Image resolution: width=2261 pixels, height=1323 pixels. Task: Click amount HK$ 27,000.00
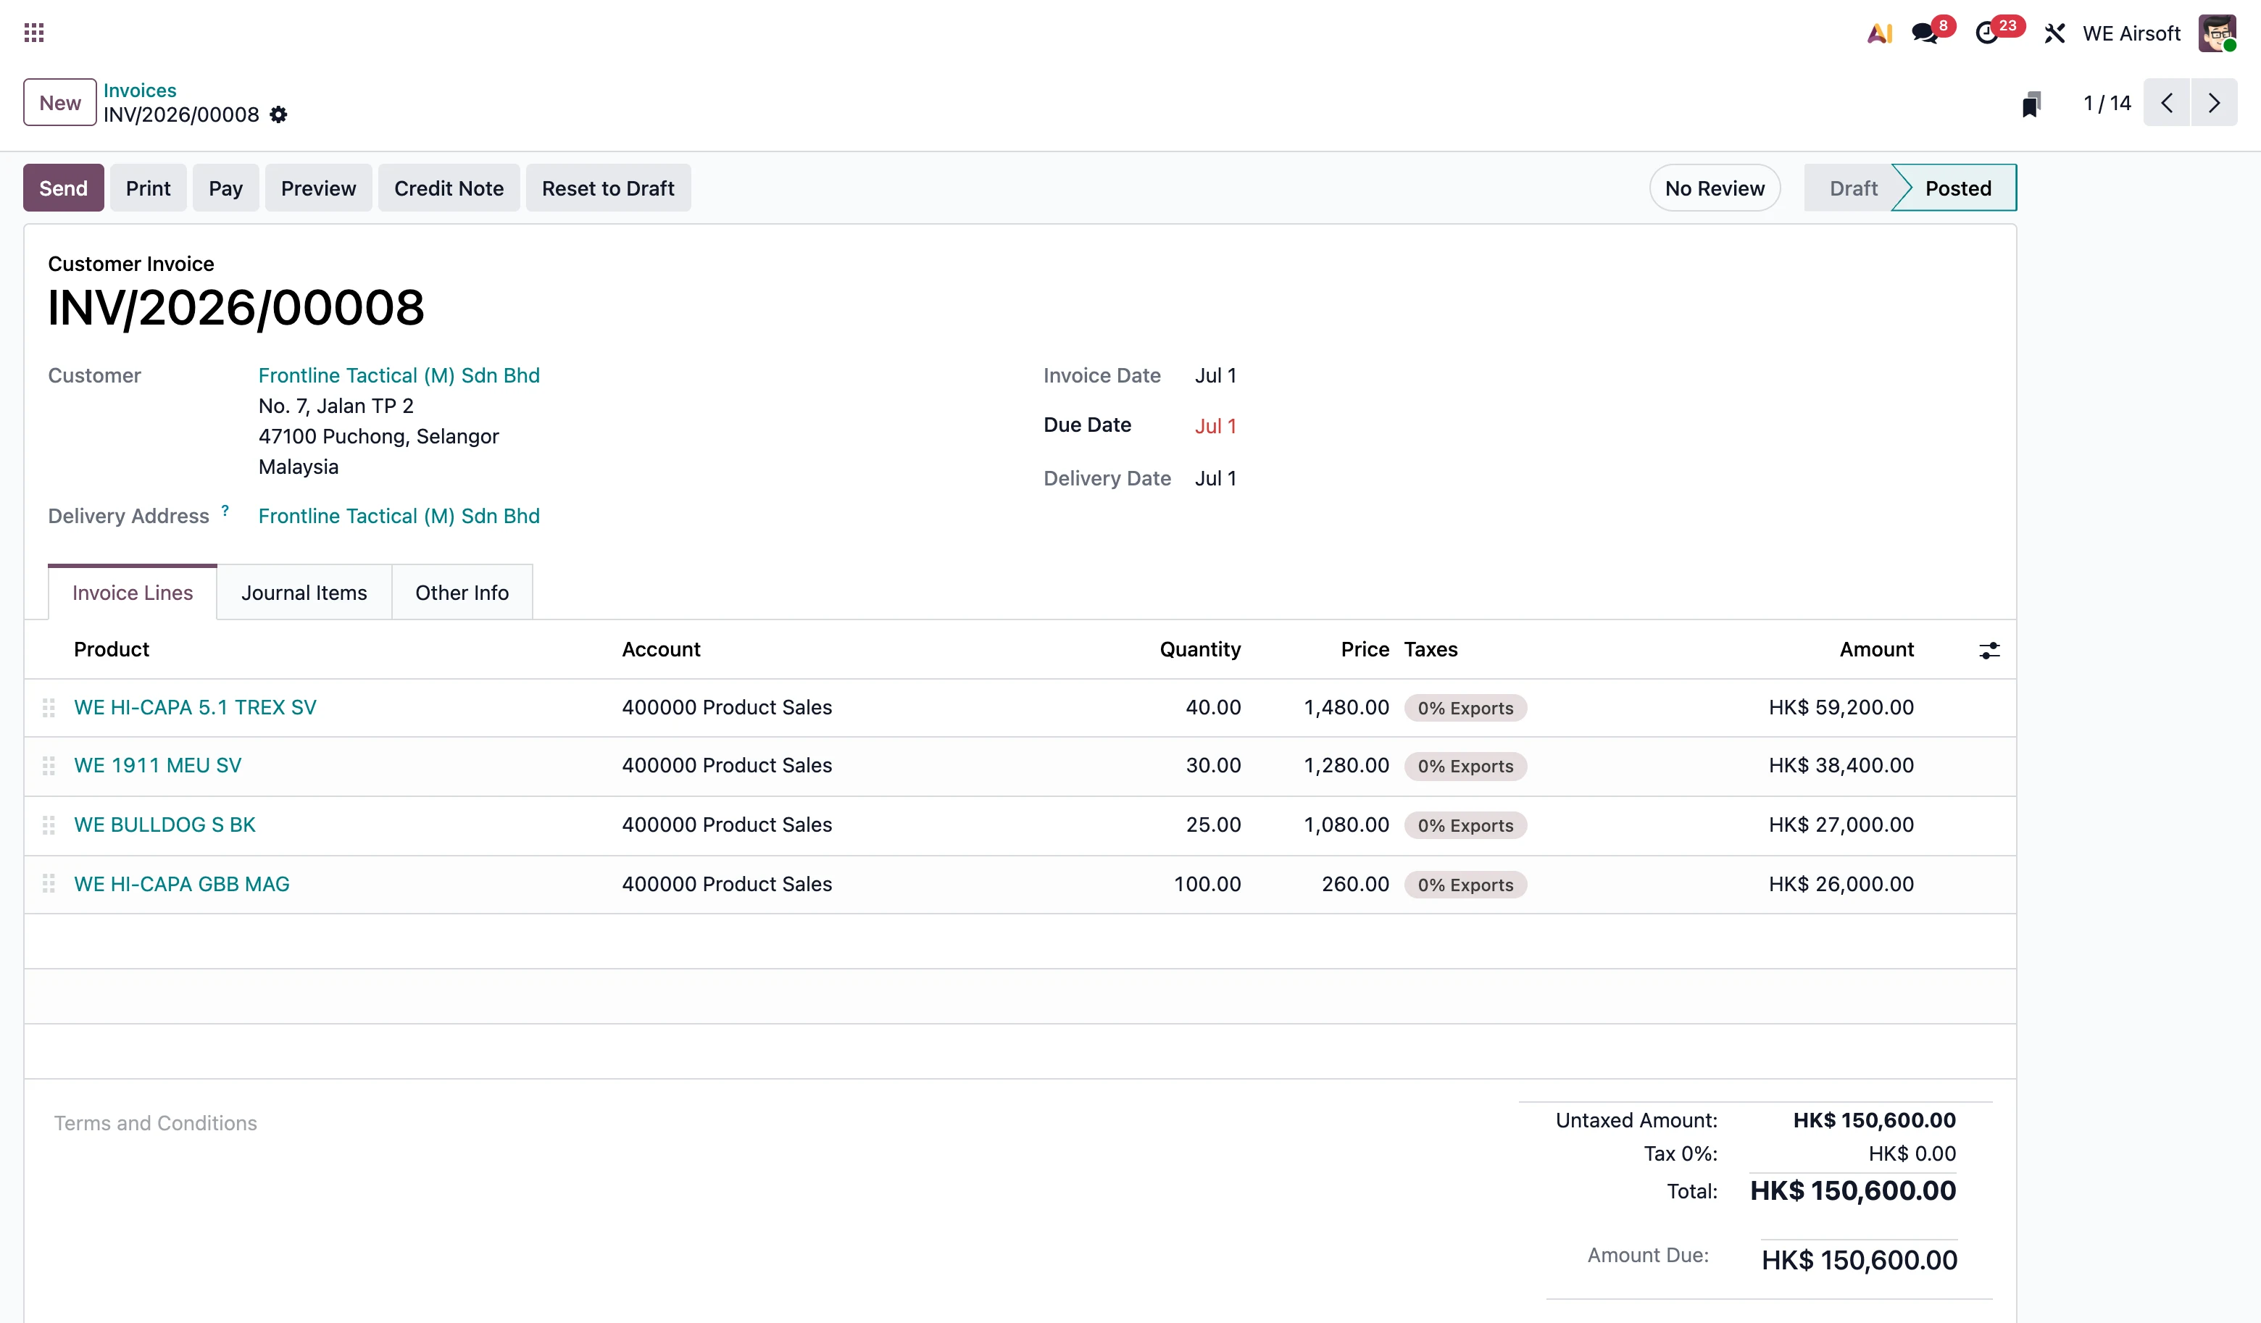[1841, 825]
